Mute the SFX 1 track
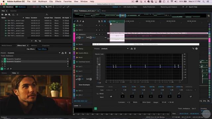Image resolution: width=212 pixels, height=119 pixels. [x=96, y=25]
